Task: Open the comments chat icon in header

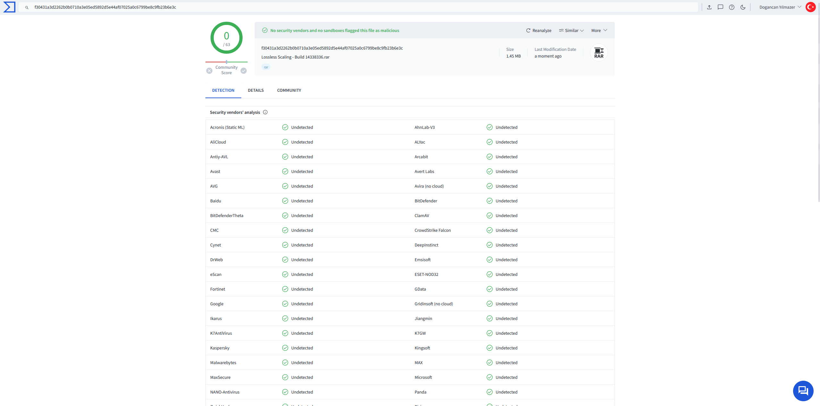Action: tap(720, 7)
